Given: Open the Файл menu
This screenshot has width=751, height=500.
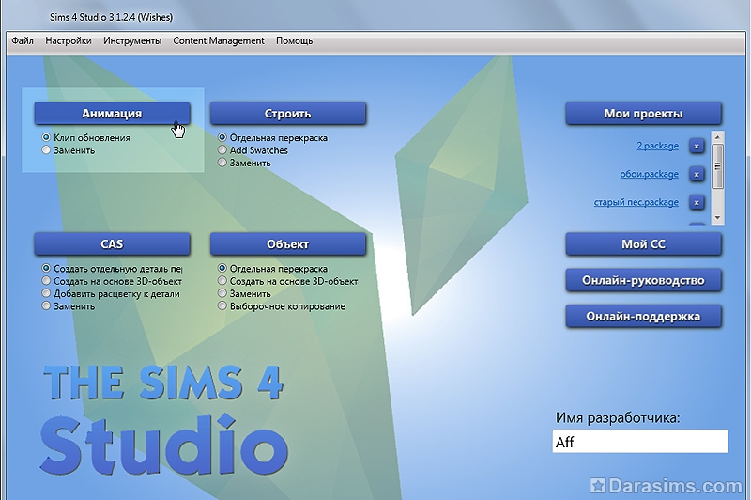Looking at the screenshot, I should pos(23,40).
